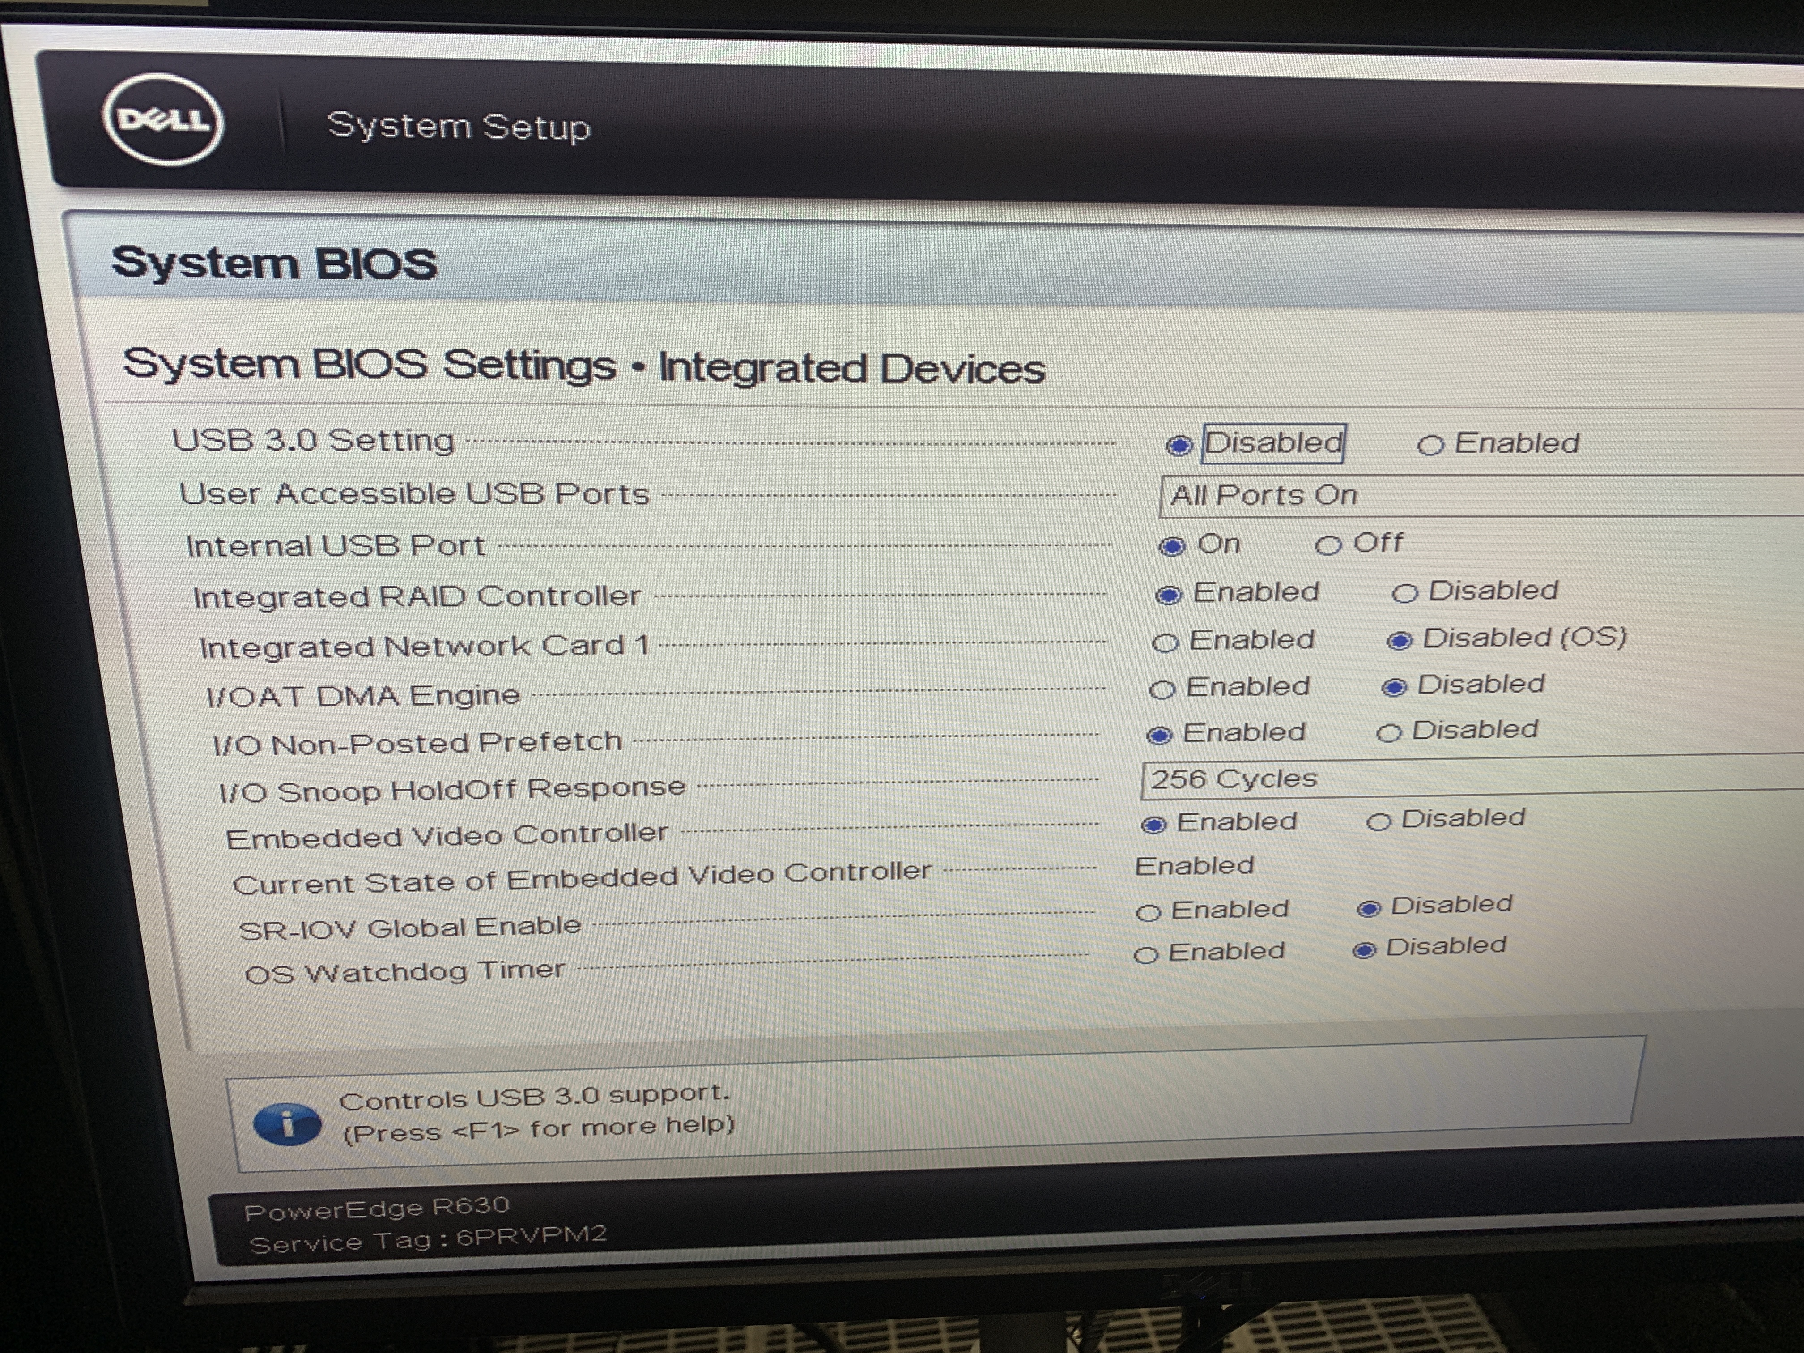The image size is (1804, 1353).
Task: Disable I/O Non-Posted Prefetch
Action: [x=1389, y=732]
